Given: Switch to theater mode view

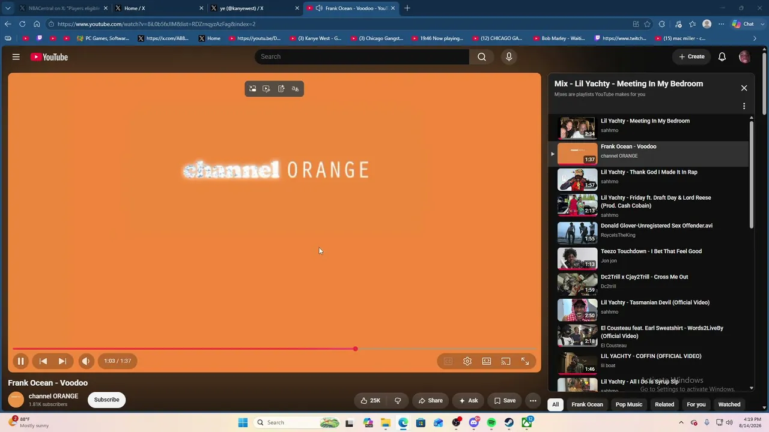Looking at the screenshot, I should coord(487,361).
